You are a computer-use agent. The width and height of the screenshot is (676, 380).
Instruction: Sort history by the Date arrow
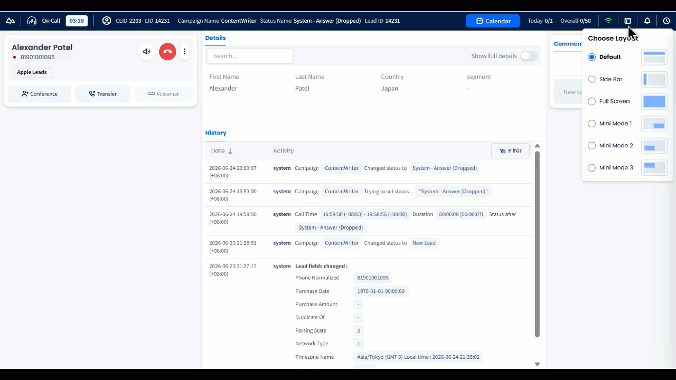230,151
